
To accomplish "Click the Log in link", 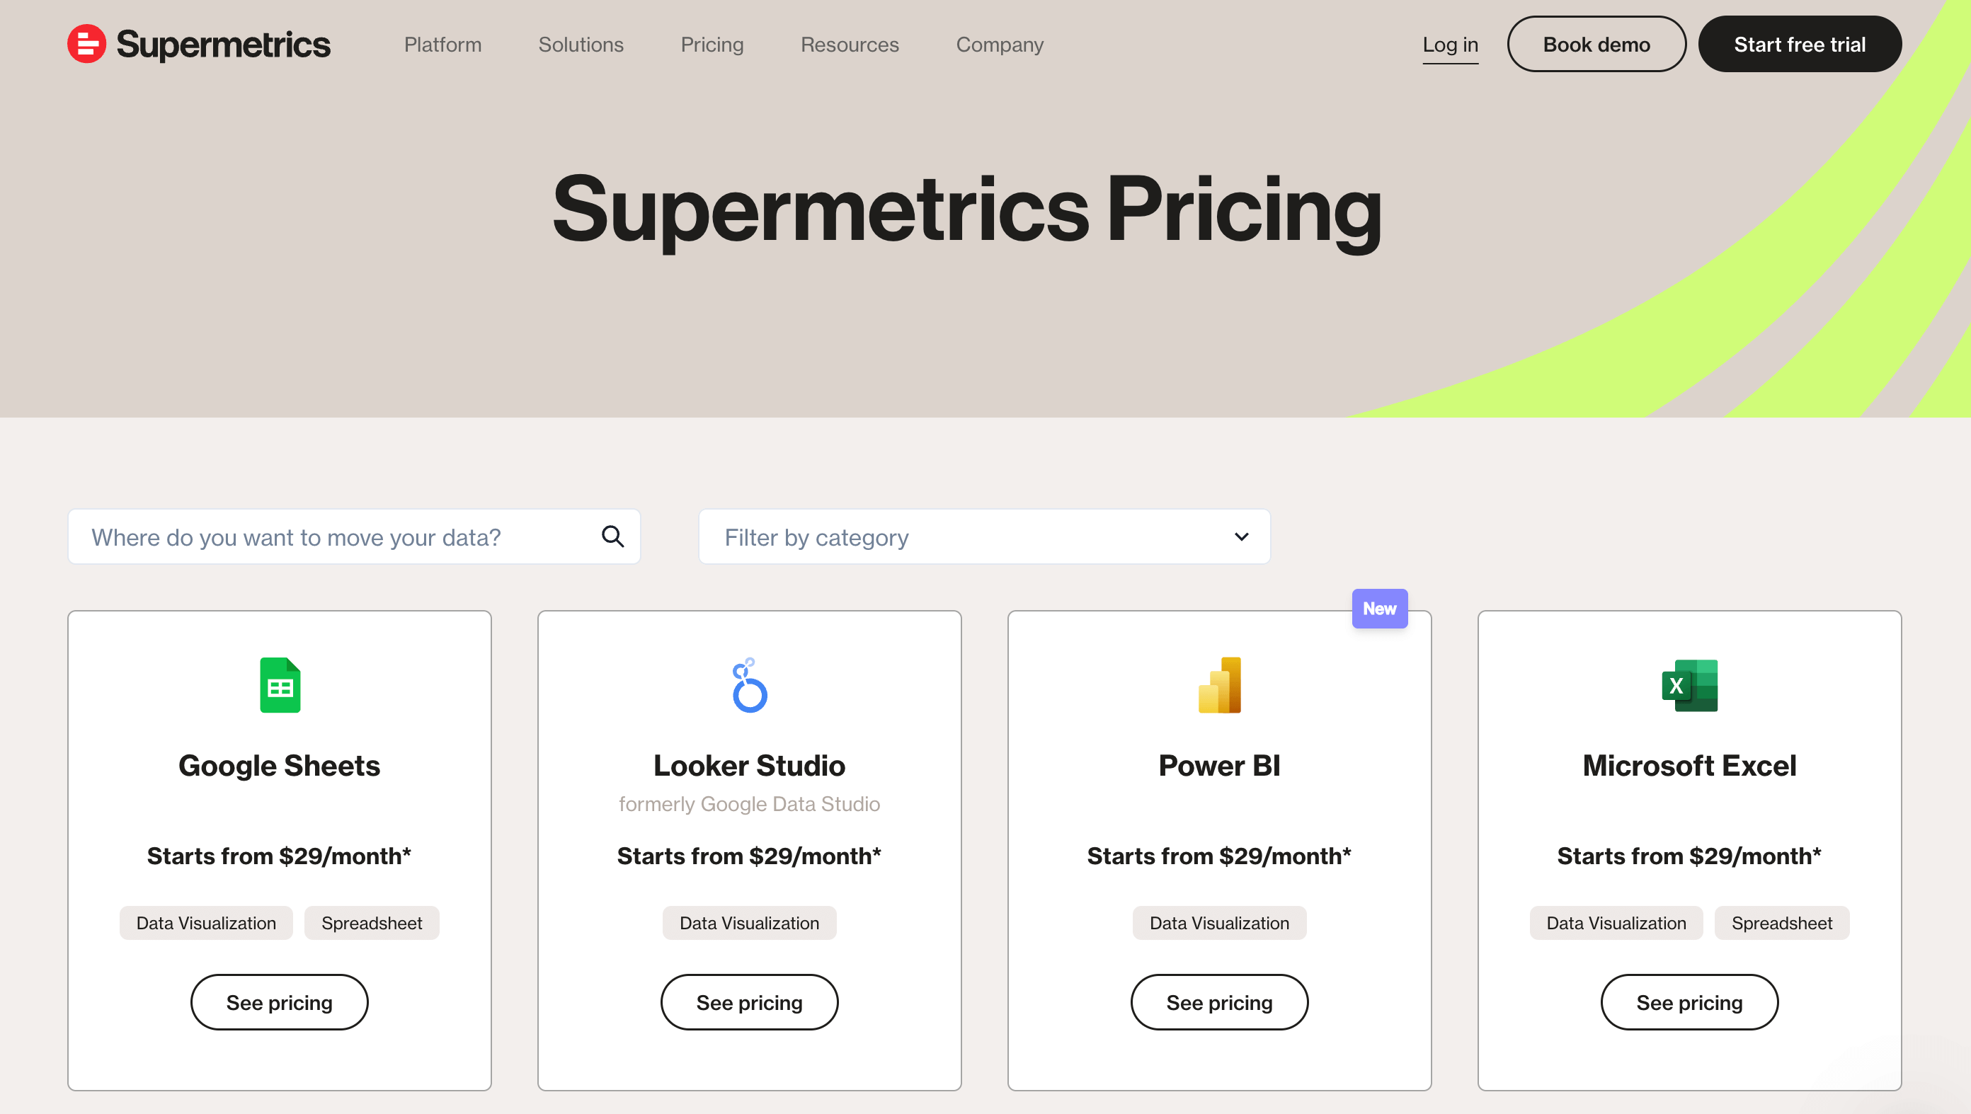I will click(1450, 45).
